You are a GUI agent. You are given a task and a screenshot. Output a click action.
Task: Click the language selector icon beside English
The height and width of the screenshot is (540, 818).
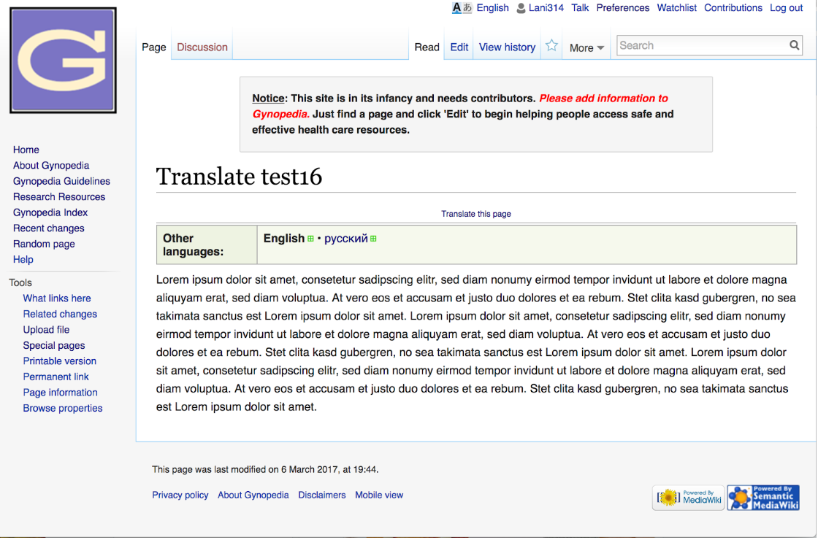(x=462, y=8)
